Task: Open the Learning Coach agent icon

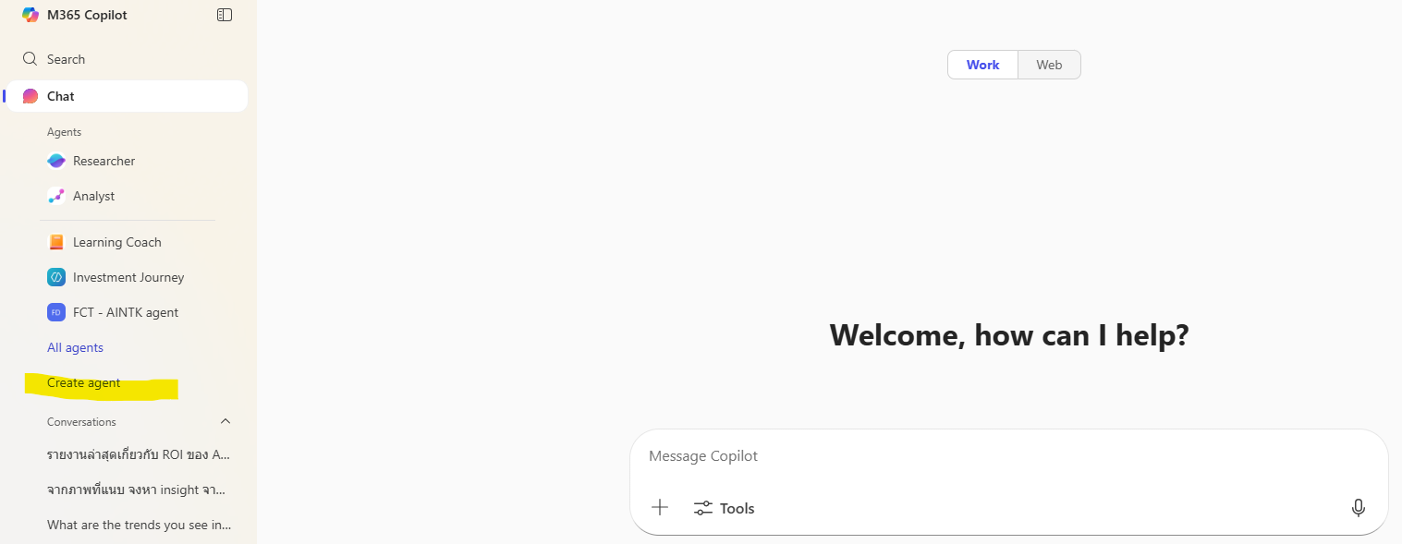Action: point(56,242)
